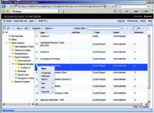The height and width of the screenshot is (113, 154).
Task: Click the Navigation Package icon in tree
Action: tap(16, 78)
